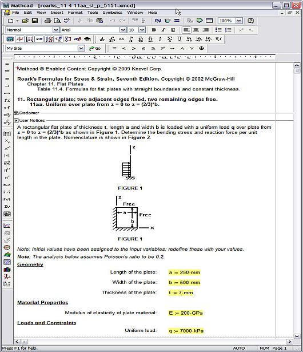Open the font size 10 dropdown

click(142, 30)
